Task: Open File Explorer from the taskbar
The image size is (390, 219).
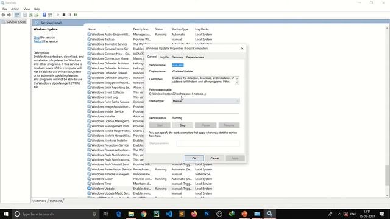Action: [x=131, y=214]
